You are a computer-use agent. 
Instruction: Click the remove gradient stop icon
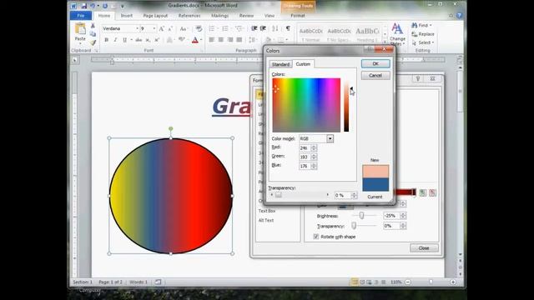coord(432,192)
